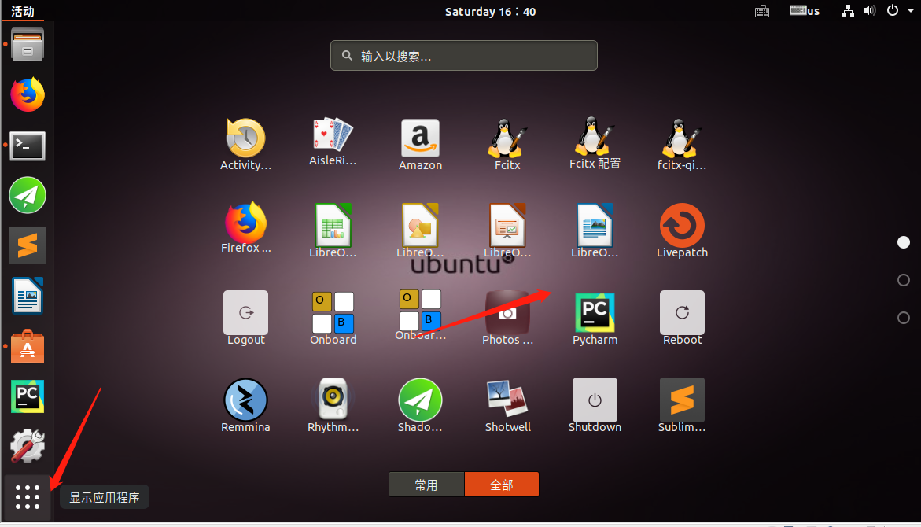Go to second page indicator dot
The height and width of the screenshot is (527, 921).
tap(904, 280)
